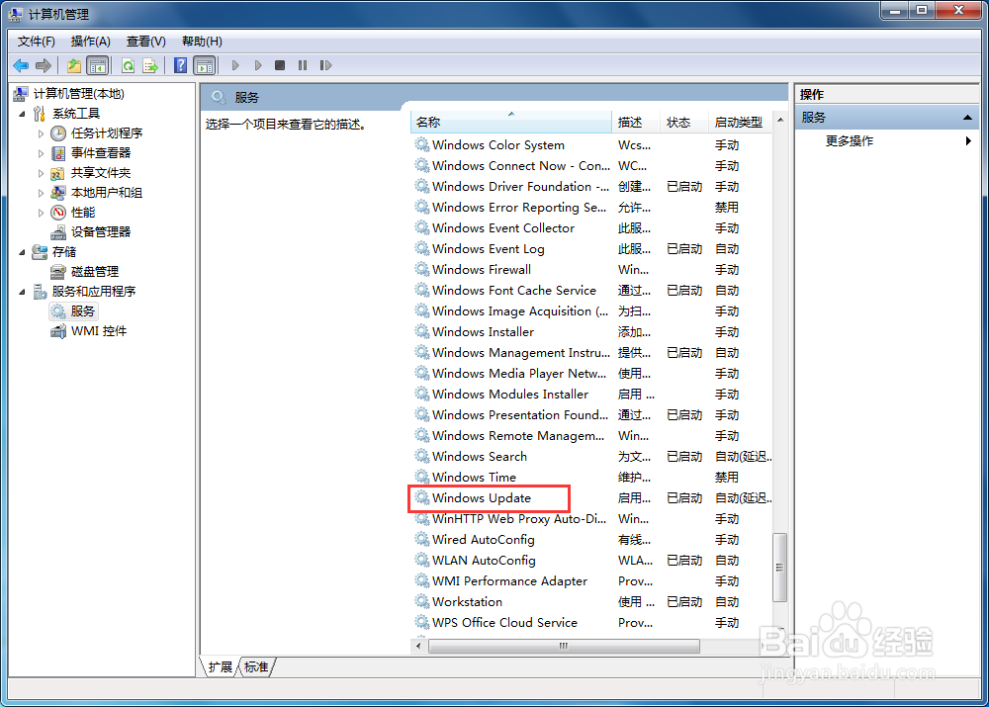This screenshot has width=989, height=707.
Task: Switch to the 扩展 tab
Action: 221,667
